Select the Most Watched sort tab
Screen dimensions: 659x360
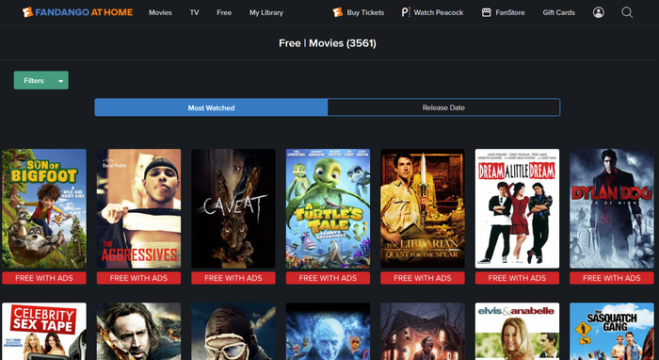click(x=211, y=107)
